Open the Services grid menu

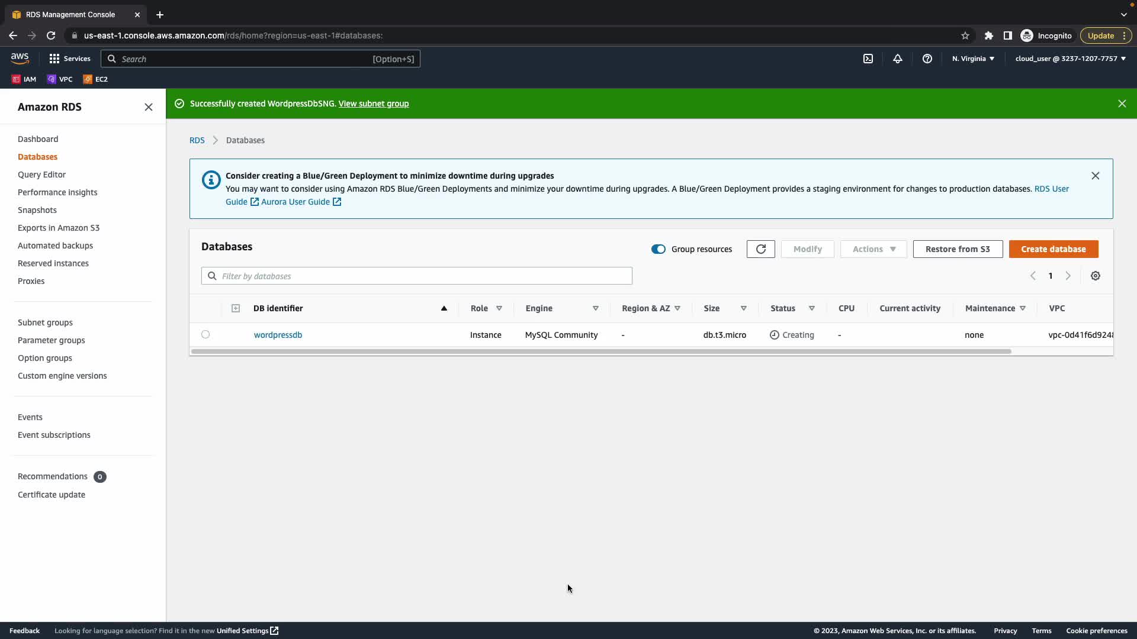coord(70,59)
